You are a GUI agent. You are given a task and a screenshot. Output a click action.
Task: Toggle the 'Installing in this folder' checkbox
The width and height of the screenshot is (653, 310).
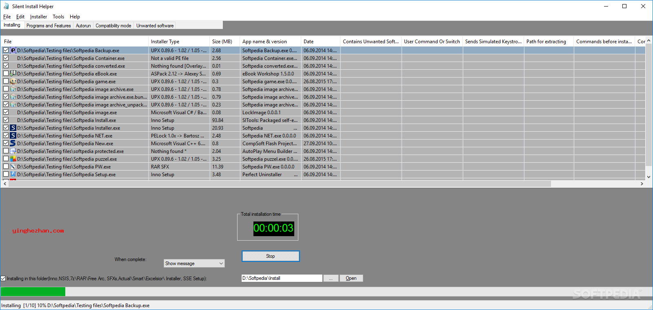tap(3, 279)
